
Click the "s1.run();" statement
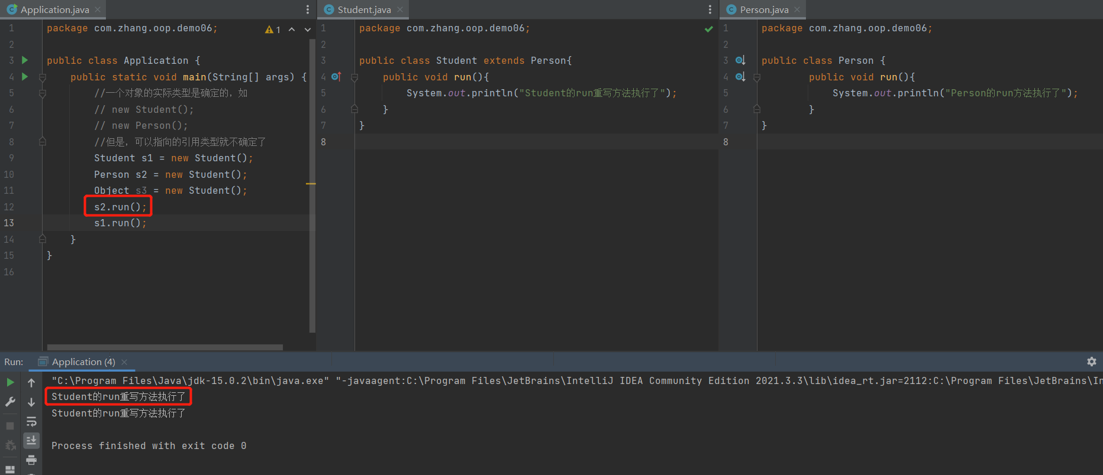120,223
